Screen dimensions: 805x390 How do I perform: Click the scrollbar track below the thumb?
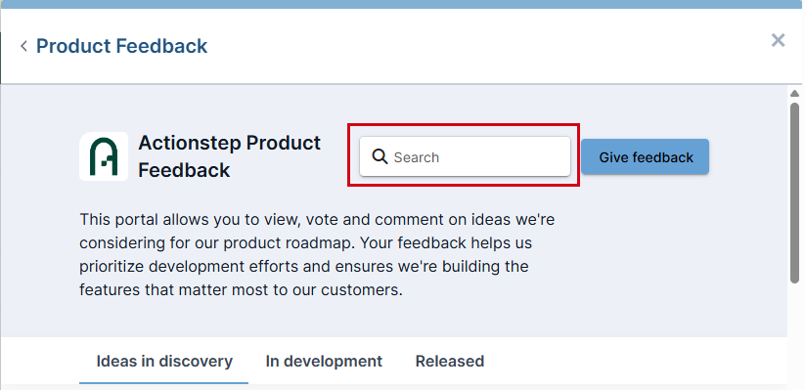point(795,333)
